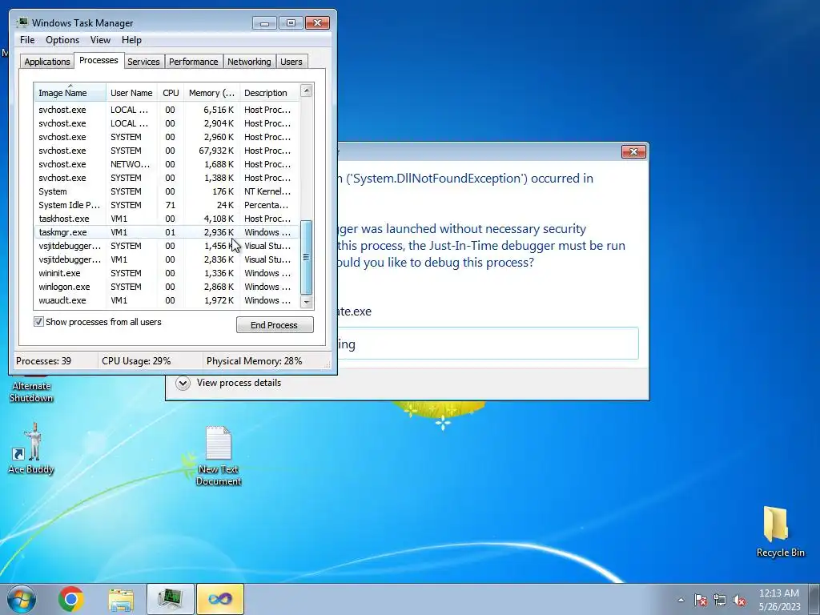This screenshot has width=820, height=615.
Task: Select the winlogon.exe process row
Action: [167, 287]
